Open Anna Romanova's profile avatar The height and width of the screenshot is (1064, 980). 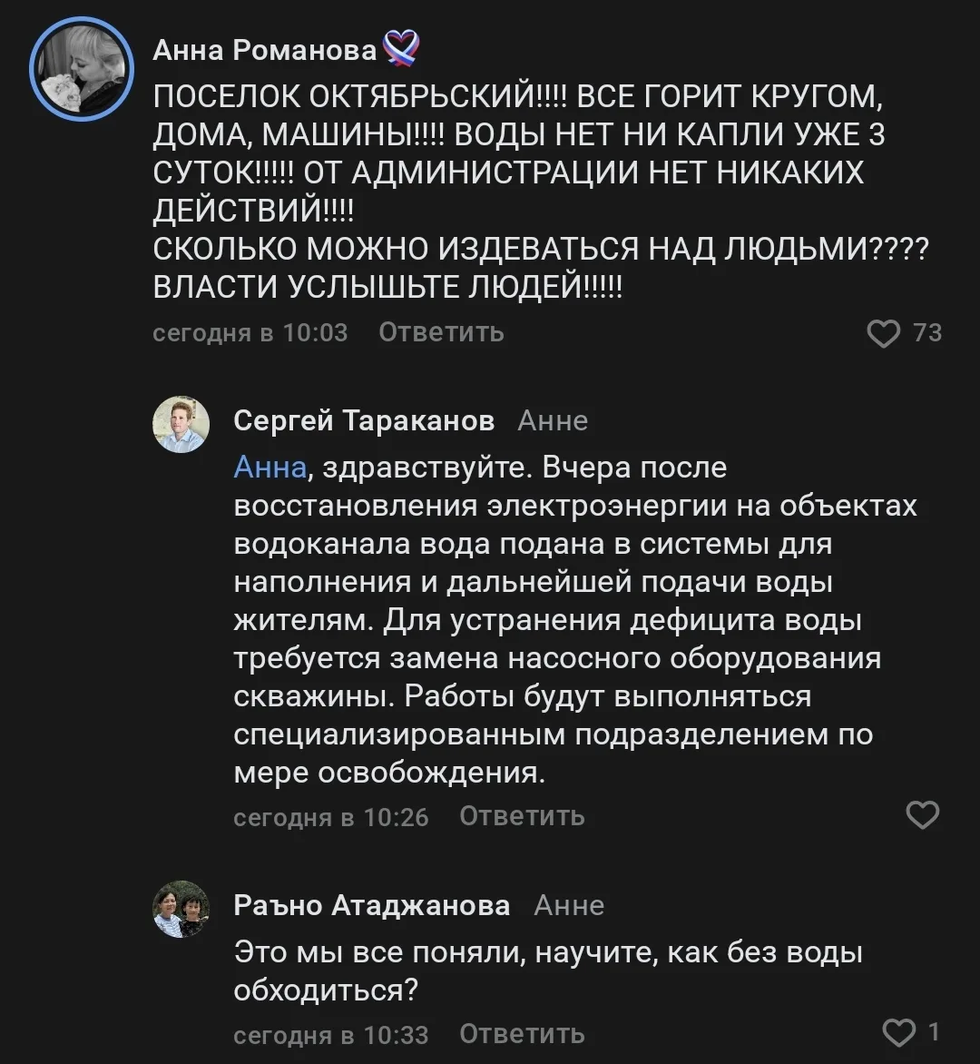(82, 69)
